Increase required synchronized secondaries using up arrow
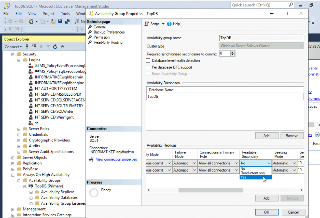This screenshot has height=218, width=320. (x=232, y=52)
